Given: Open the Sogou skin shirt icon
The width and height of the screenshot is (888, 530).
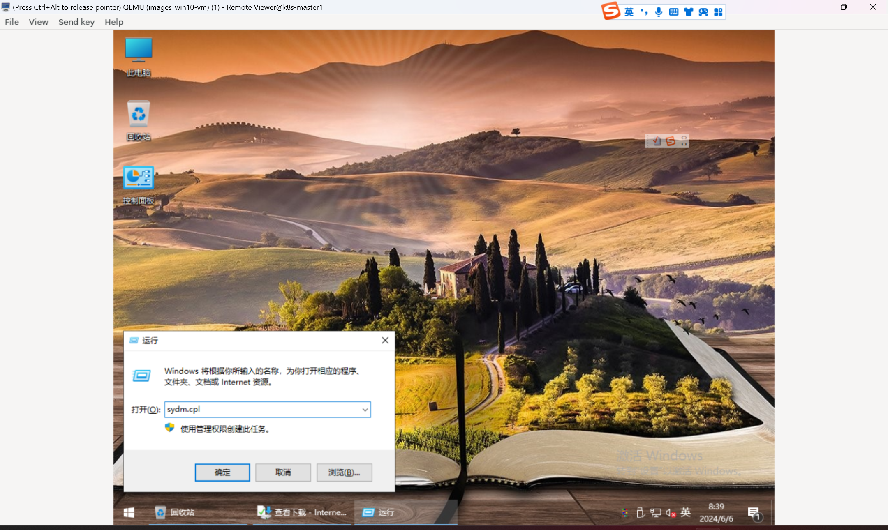Looking at the screenshot, I should (688, 12).
